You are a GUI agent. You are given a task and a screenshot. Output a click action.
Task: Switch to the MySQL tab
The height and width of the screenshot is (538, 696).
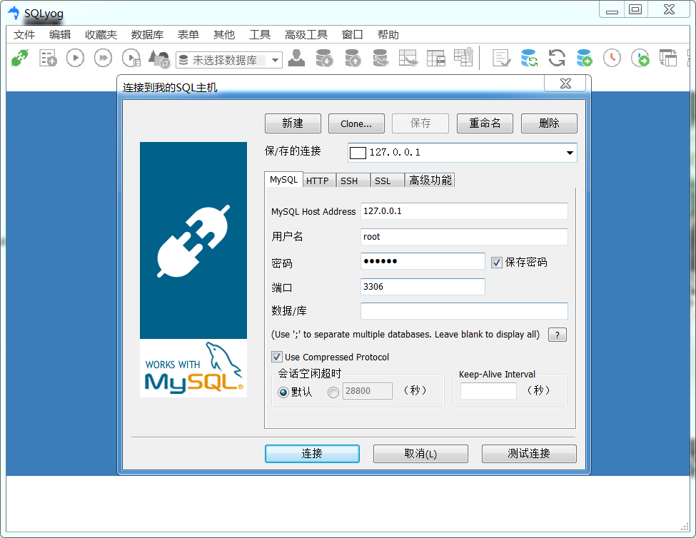tap(283, 180)
